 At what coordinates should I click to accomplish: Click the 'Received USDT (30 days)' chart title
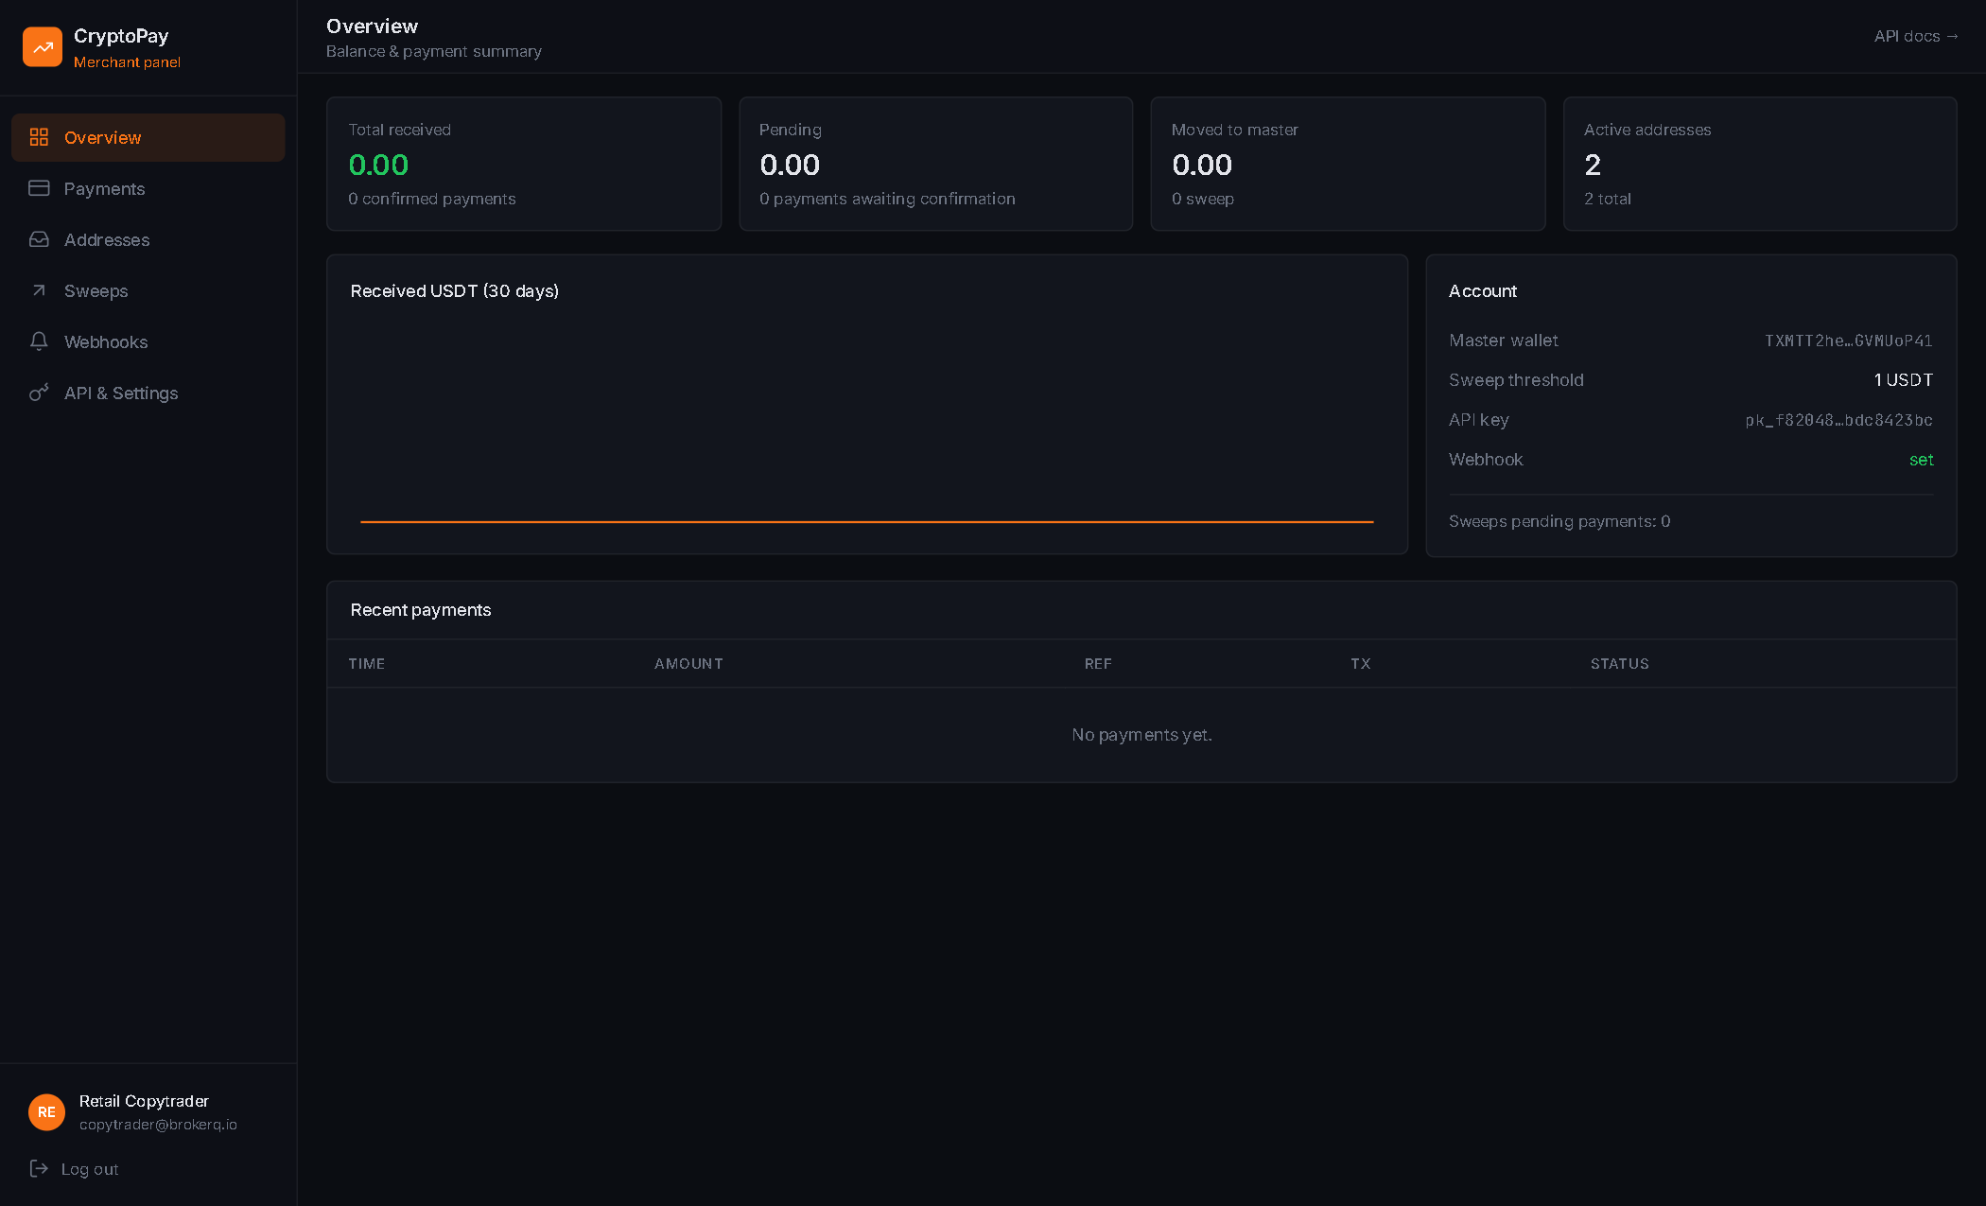pos(455,291)
